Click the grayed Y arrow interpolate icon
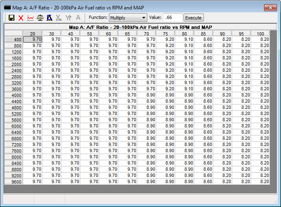281x207 pixels. 68,18
